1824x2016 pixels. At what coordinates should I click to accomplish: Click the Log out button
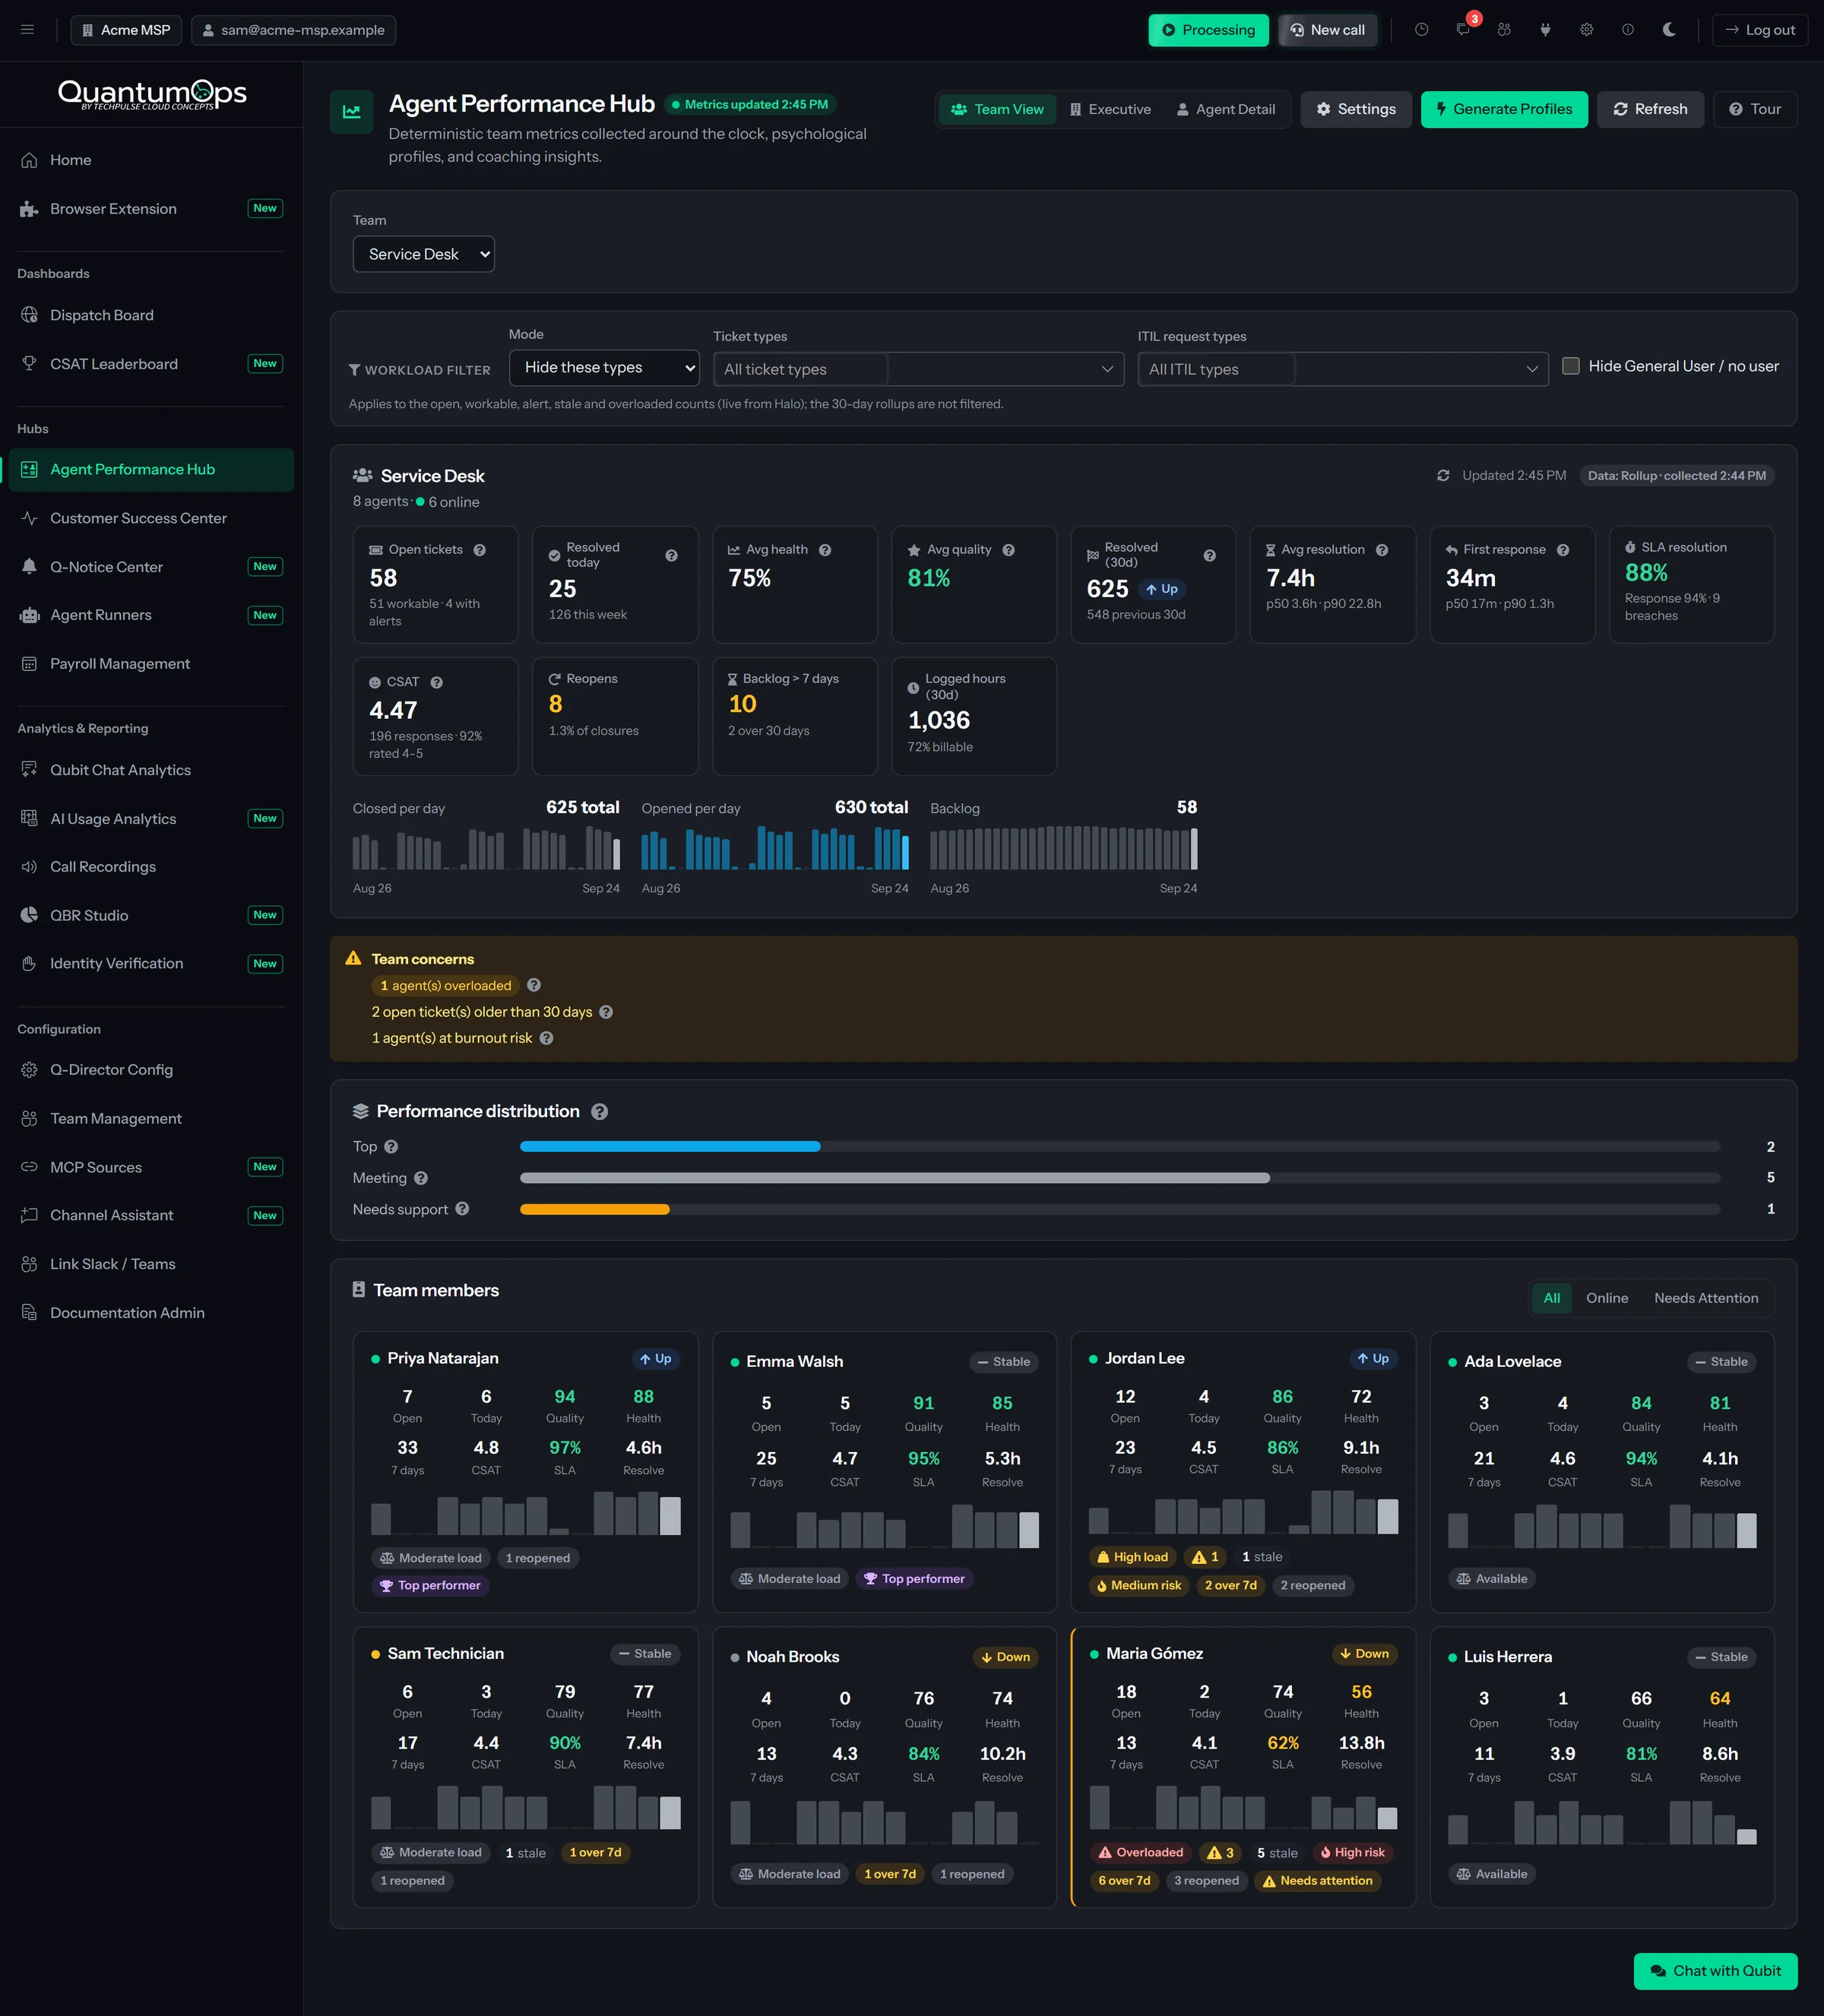coord(1760,30)
